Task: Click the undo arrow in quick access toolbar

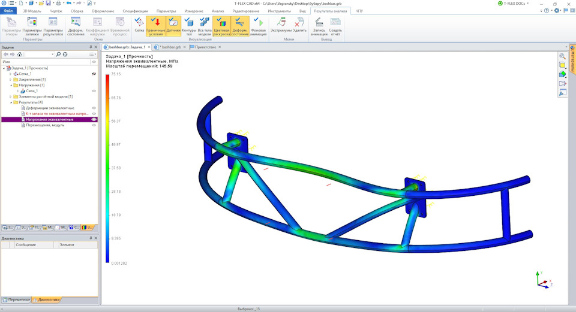Action: [x=68, y=3]
